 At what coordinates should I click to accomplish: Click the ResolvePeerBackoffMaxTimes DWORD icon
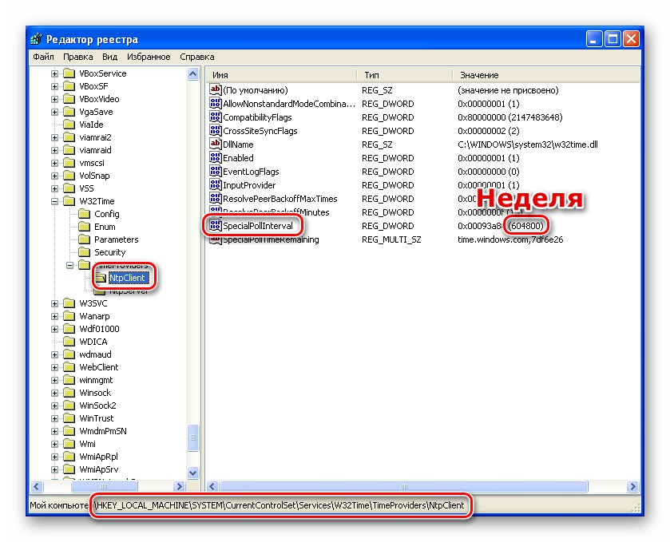pos(216,199)
